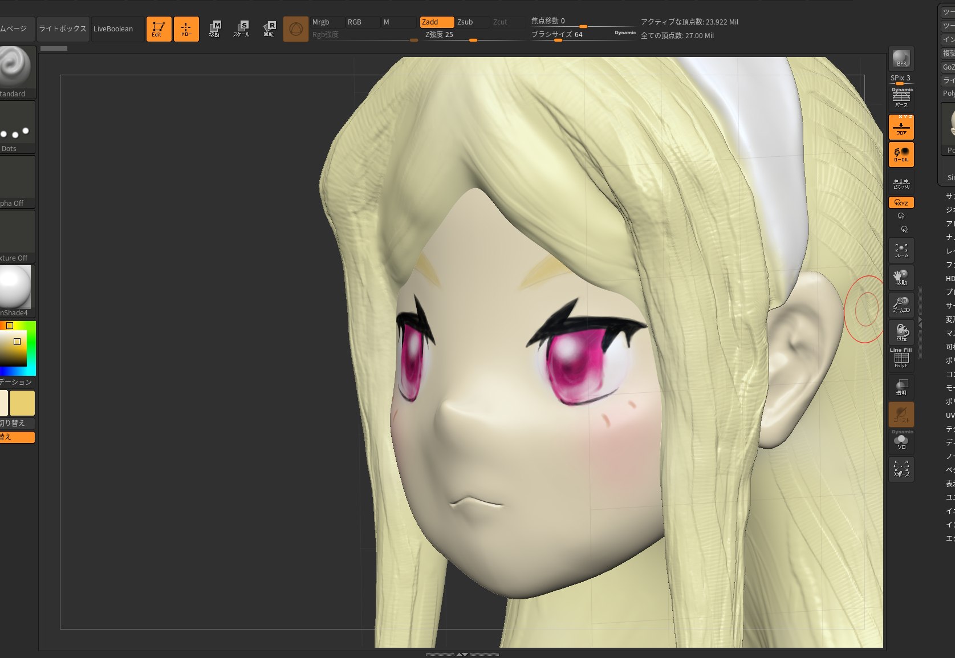Toggle XYZ rotation mode button
Image resolution: width=955 pixels, height=658 pixels.
coord(901,202)
